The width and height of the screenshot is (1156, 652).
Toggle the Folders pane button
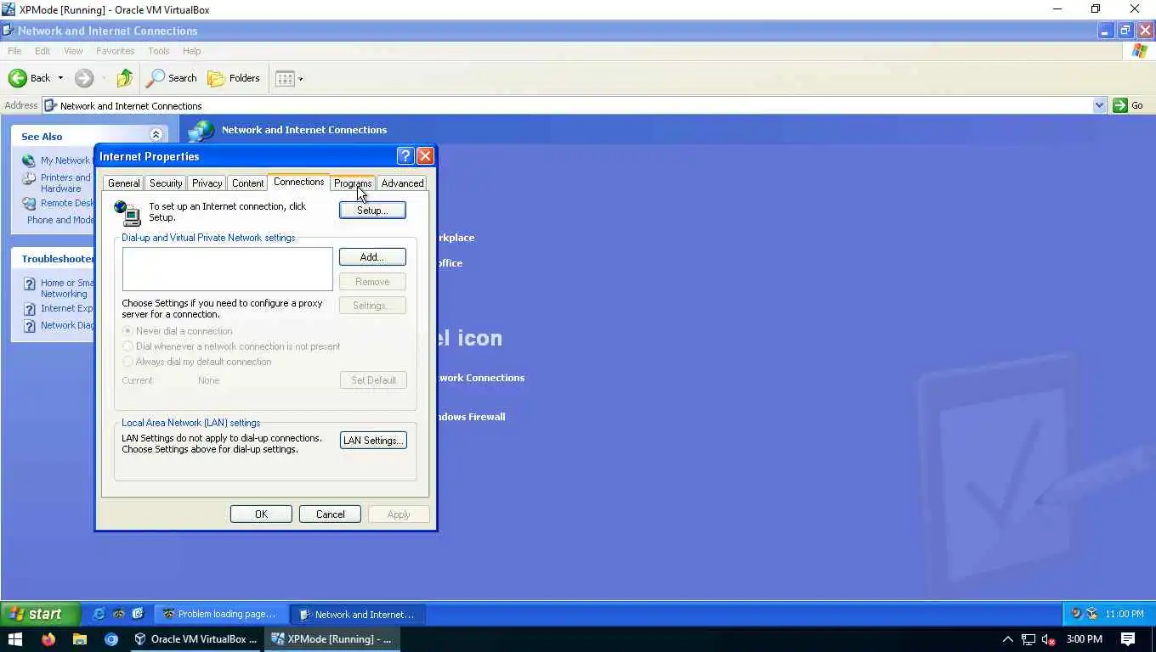234,78
